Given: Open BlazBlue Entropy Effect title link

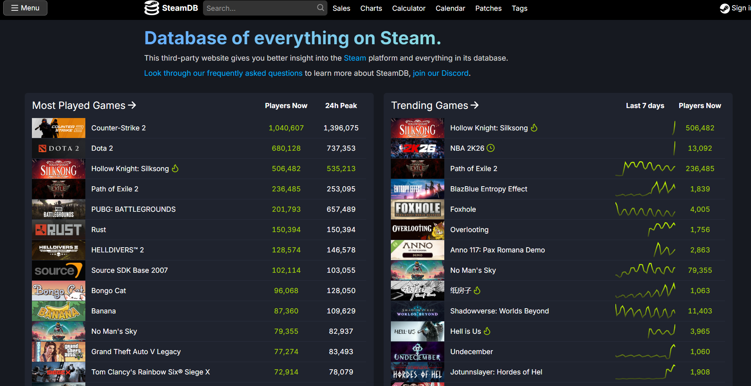Looking at the screenshot, I should tap(489, 189).
